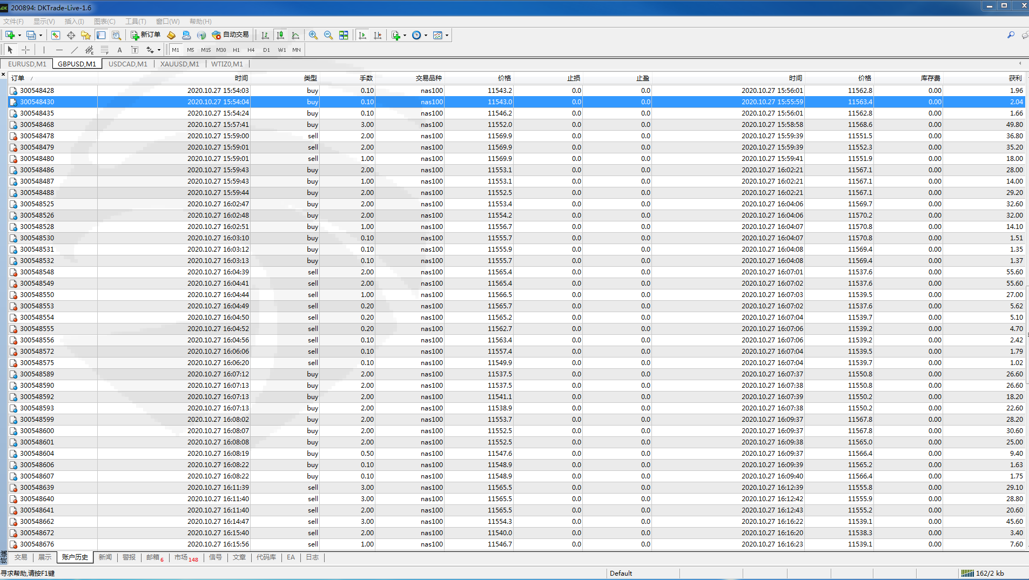
Task: Expand the templates dropdown arrow
Action: pos(447,36)
